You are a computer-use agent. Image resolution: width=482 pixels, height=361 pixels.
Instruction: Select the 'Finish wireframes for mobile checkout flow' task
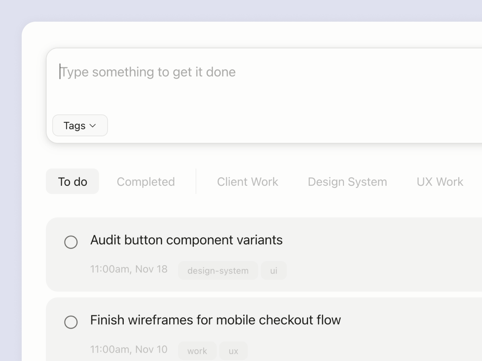pos(216,320)
